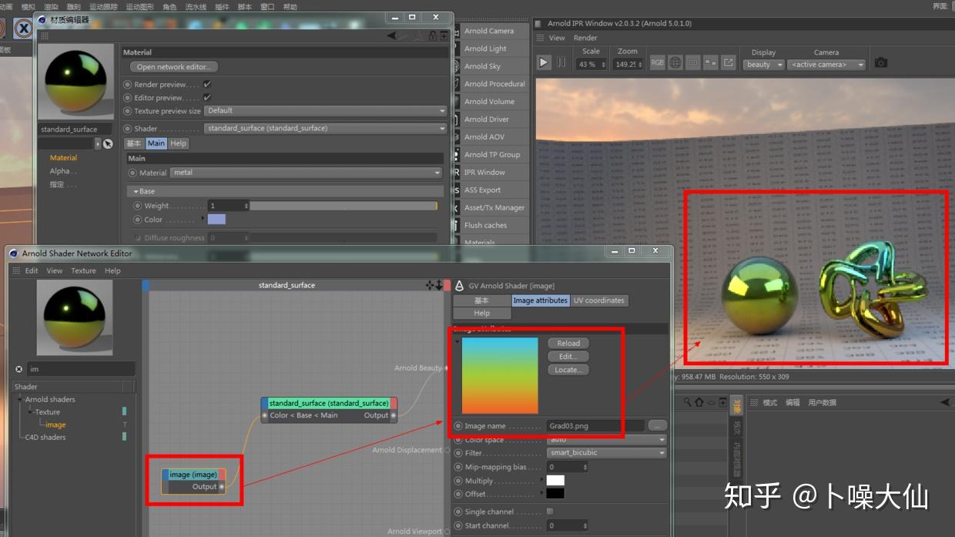Image resolution: width=955 pixels, height=537 pixels.
Task: Enable the Single channel checkbox
Action: (x=549, y=512)
